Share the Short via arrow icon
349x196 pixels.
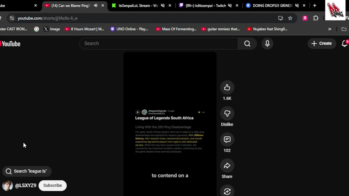click(227, 166)
